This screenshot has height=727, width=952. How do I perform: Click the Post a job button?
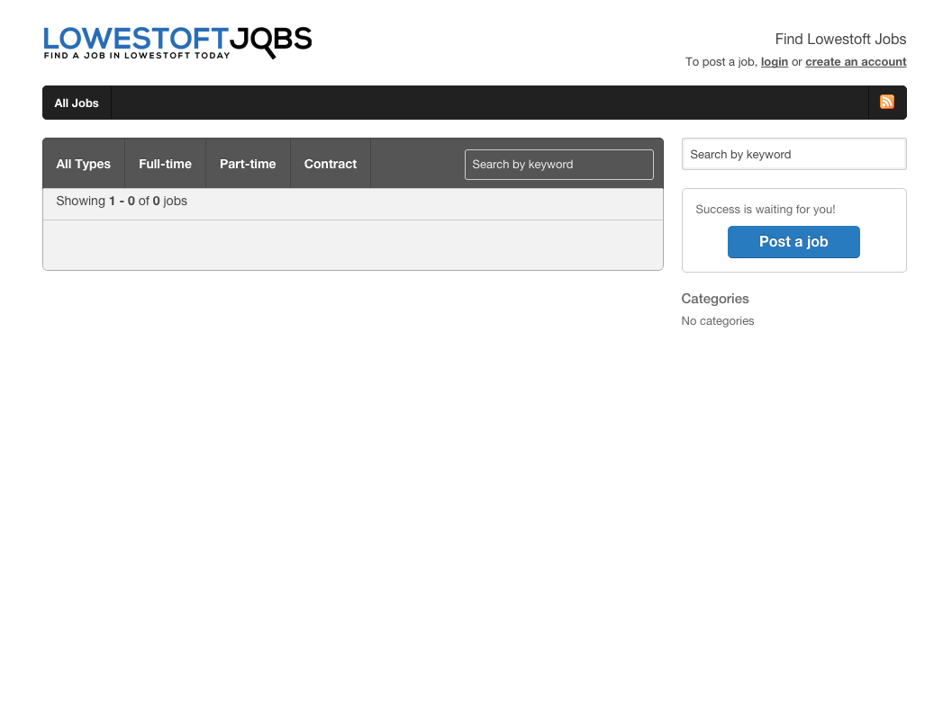tap(793, 242)
